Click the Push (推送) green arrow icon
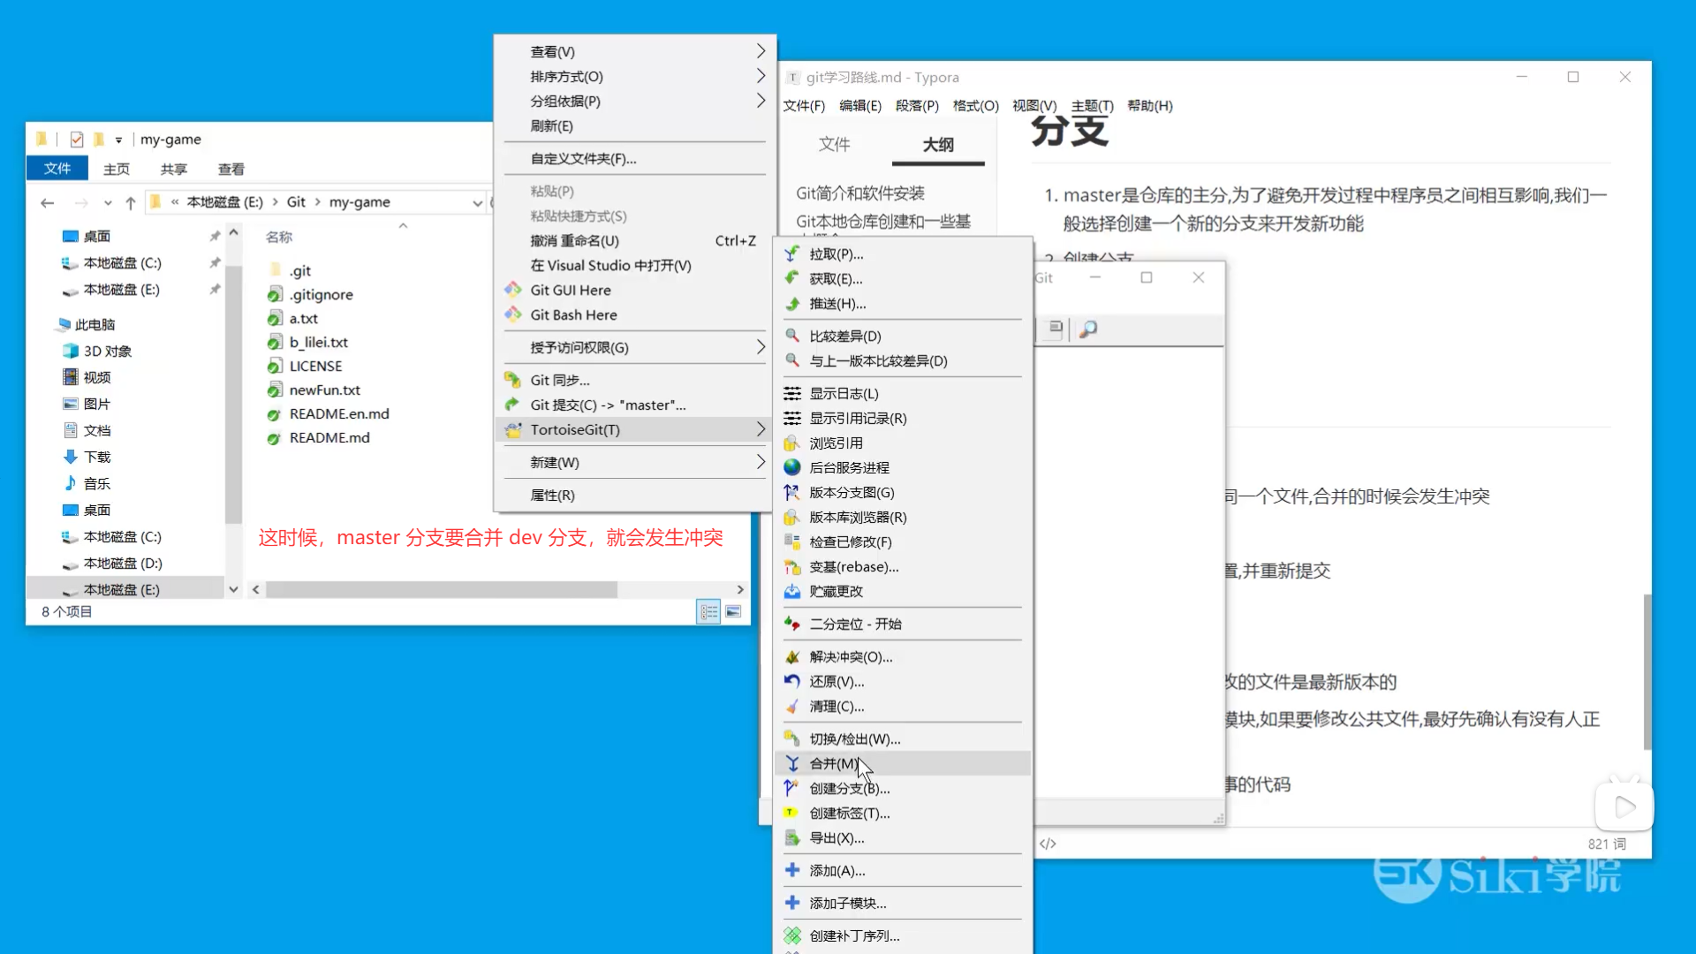Image resolution: width=1696 pixels, height=954 pixels. click(x=792, y=304)
